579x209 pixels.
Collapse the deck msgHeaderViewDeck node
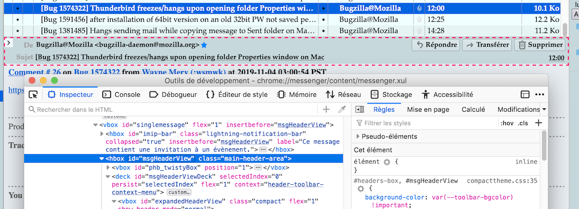tap(108, 176)
